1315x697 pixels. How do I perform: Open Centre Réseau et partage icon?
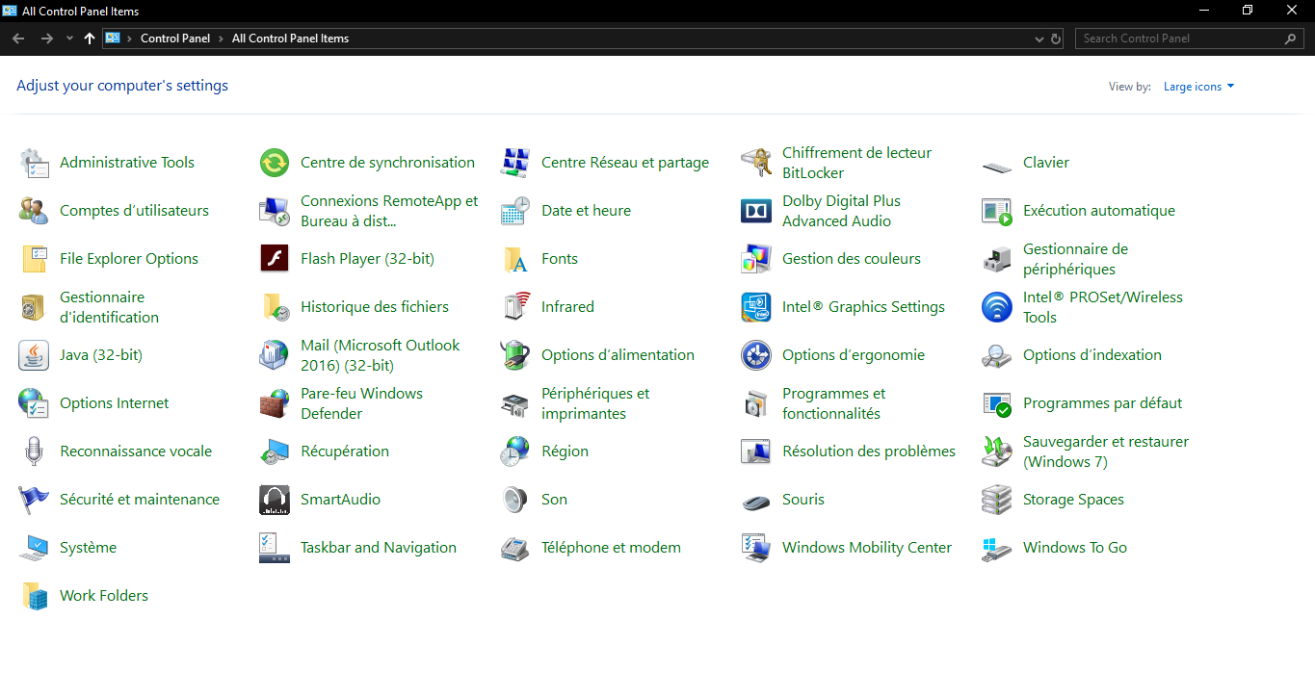pyautogui.click(x=515, y=163)
